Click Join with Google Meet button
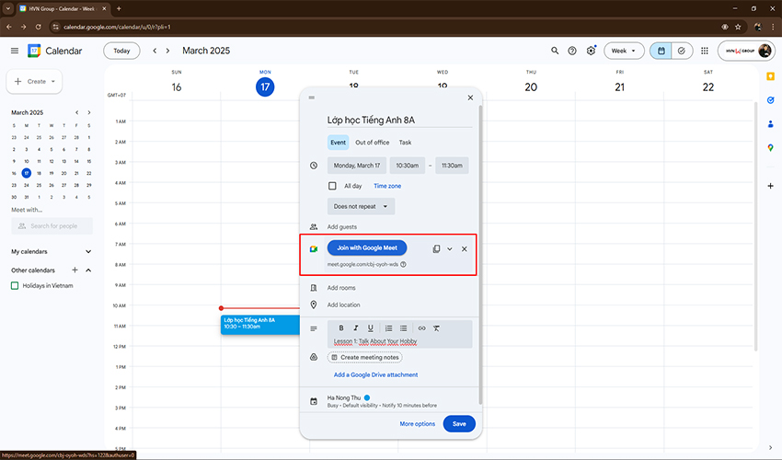The height and width of the screenshot is (460, 782). pos(367,247)
